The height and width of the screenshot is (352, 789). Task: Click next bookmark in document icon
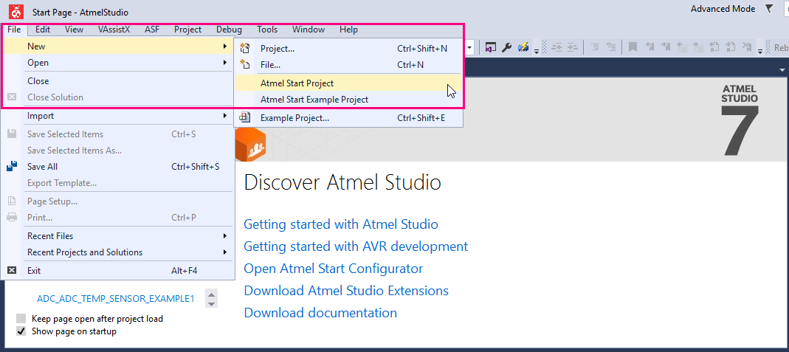tap(731, 47)
